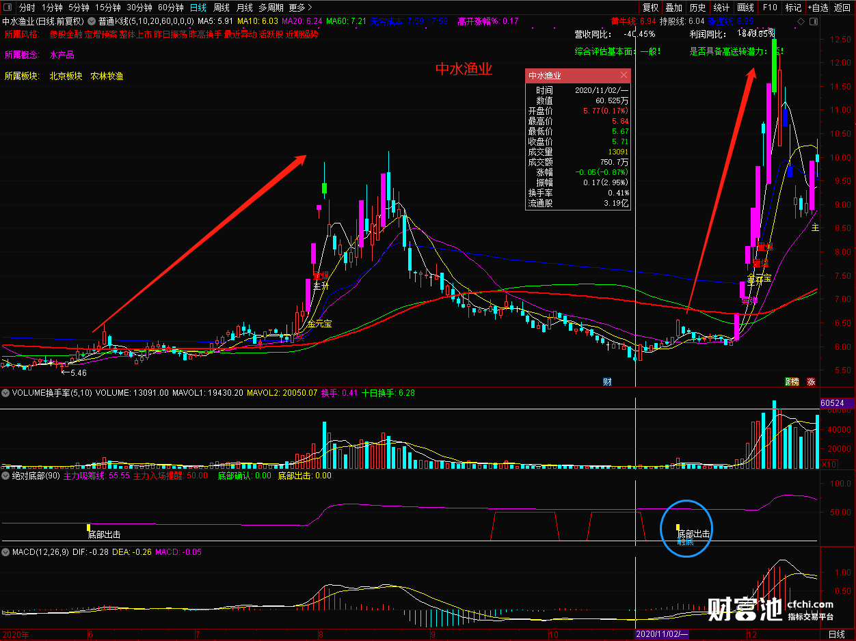Open the 画线 drawing tools
Screen dimensions: 856x641
pyautogui.click(x=746, y=8)
